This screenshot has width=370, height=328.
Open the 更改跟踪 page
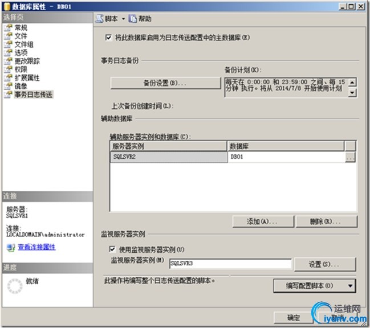point(27,61)
